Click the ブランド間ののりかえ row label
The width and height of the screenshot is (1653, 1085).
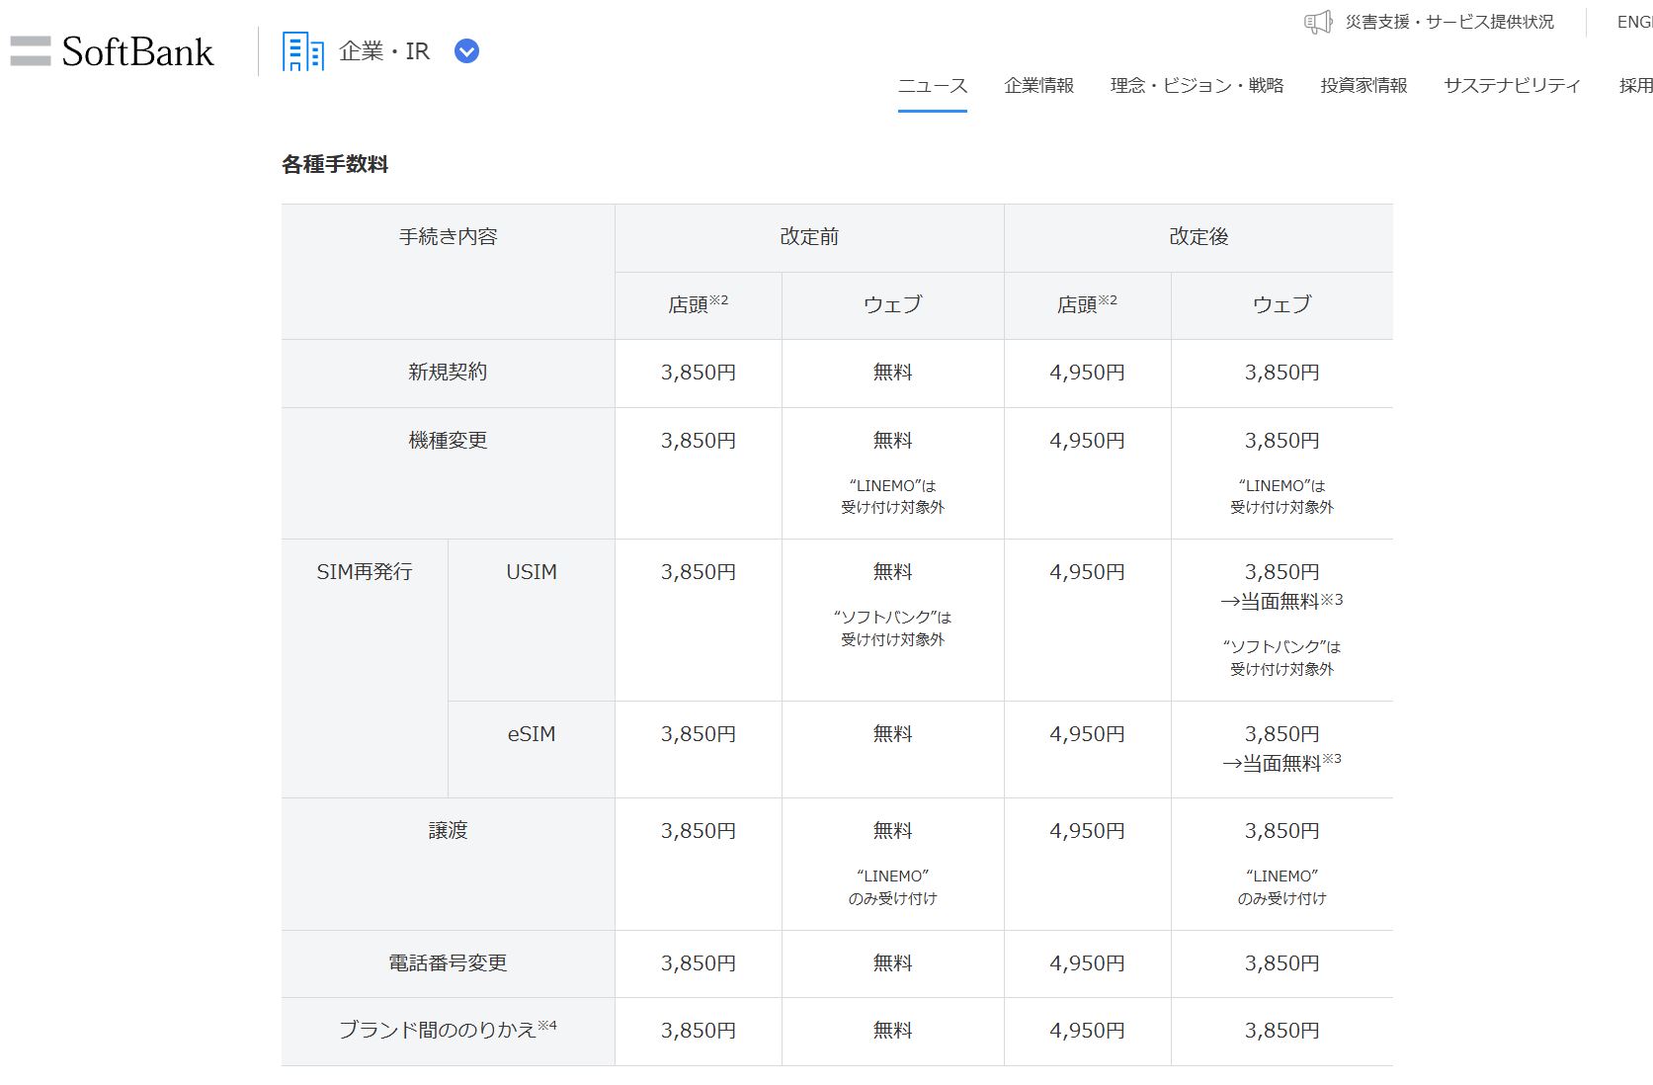point(448,1030)
